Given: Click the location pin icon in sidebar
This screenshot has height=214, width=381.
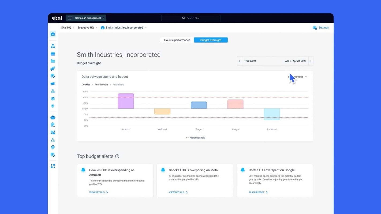Looking at the screenshot, I should coord(53,106).
